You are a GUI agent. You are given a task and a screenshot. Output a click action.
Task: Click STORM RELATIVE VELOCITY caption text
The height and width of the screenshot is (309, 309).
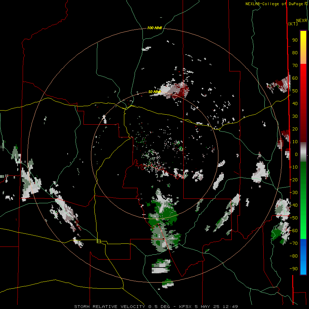click(x=110, y=307)
